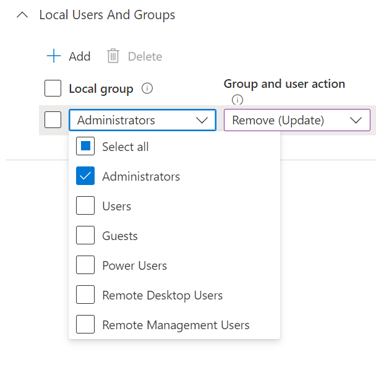Image resolution: width=376 pixels, height=370 pixels.
Task: Select the row checkbox left of Administrators dropdown
Action: (x=53, y=120)
